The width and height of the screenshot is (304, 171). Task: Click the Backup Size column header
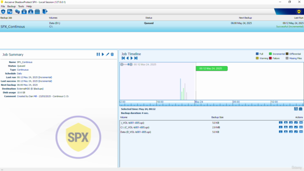click(x=218, y=117)
